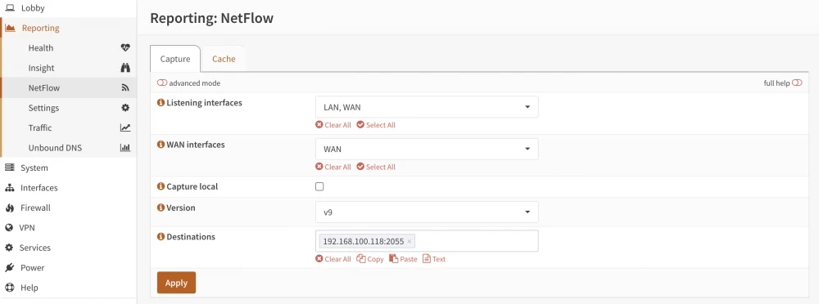819x304 pixels.
Task: Enable the Capture local checkbox
Action: (319, 186)
